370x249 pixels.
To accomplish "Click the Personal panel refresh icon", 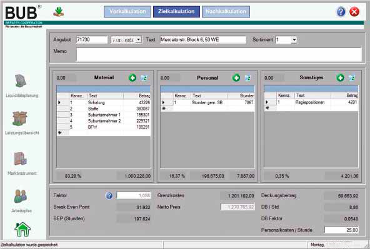I will tap(247, 78).
